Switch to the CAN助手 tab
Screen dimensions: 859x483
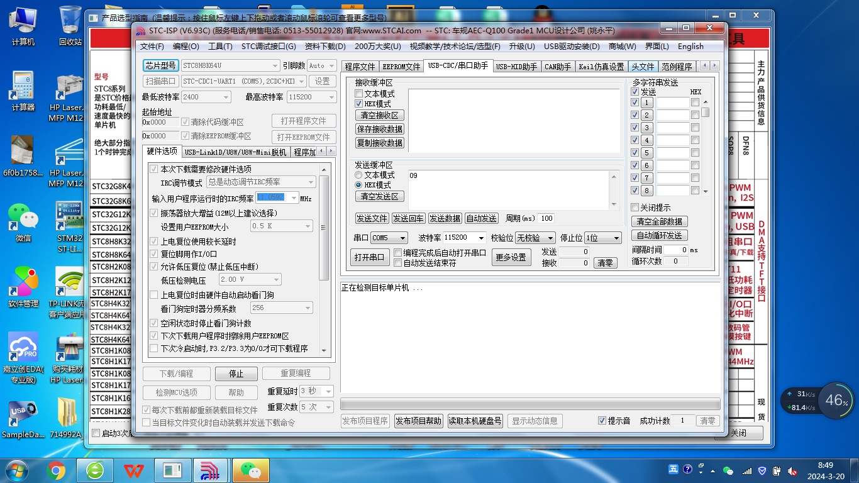[558, 67]
